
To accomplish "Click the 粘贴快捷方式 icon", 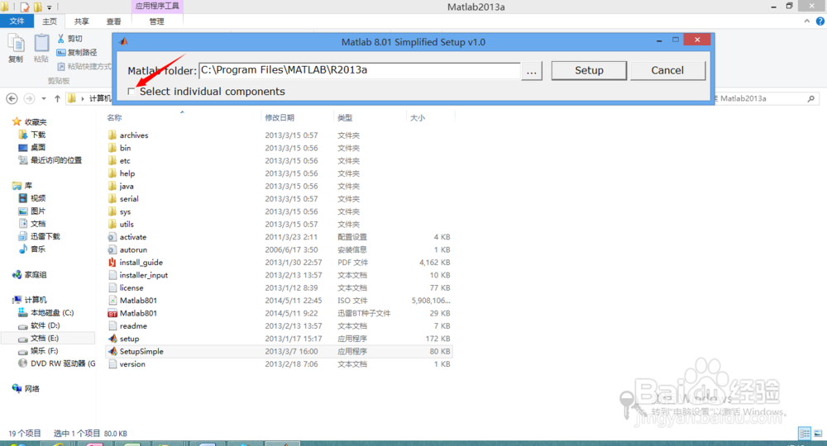I will [61, 66].
